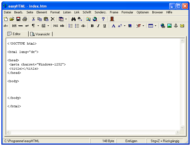191x146 pixels.
Task: Open help with the question mark icon
Action: tap(103, 19)
